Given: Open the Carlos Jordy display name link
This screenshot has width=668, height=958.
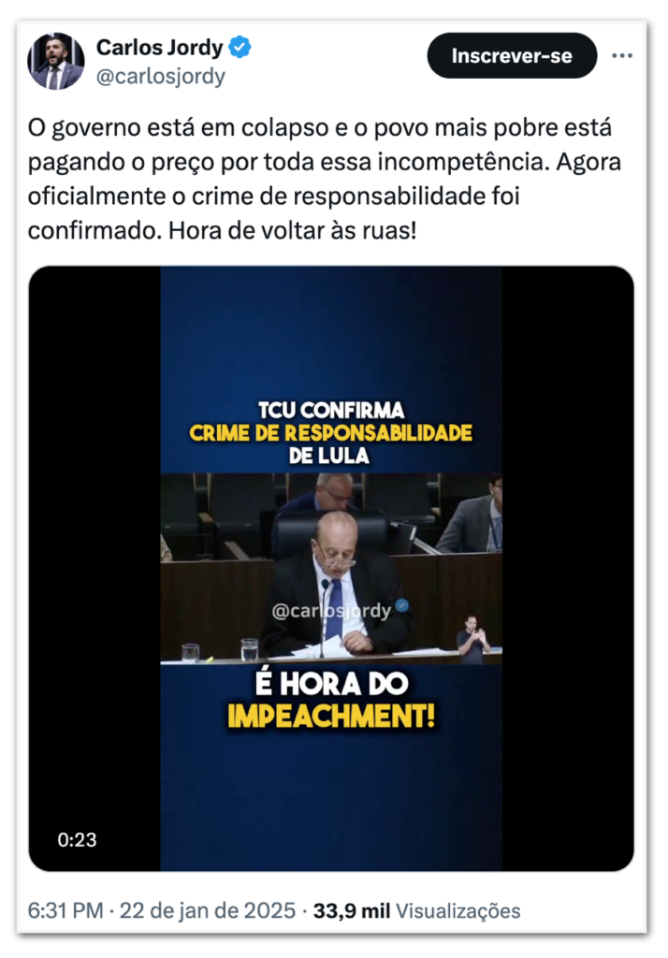Looking at the screenshot, I should (x=159, y=47).
